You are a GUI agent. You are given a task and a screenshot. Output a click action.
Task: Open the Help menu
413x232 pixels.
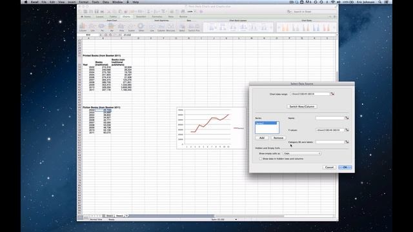tap(136, 2)
